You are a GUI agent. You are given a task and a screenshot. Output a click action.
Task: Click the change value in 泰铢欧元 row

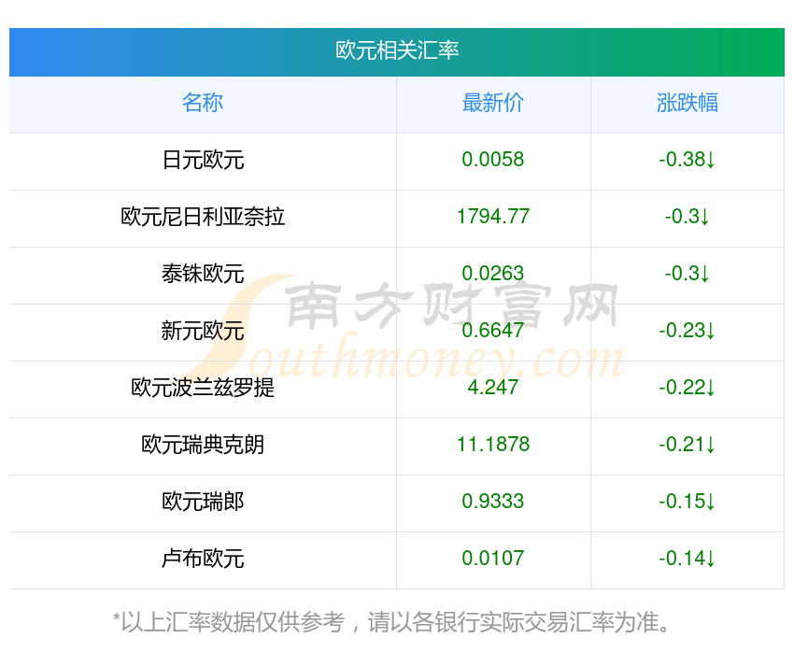tap(688, 274)
